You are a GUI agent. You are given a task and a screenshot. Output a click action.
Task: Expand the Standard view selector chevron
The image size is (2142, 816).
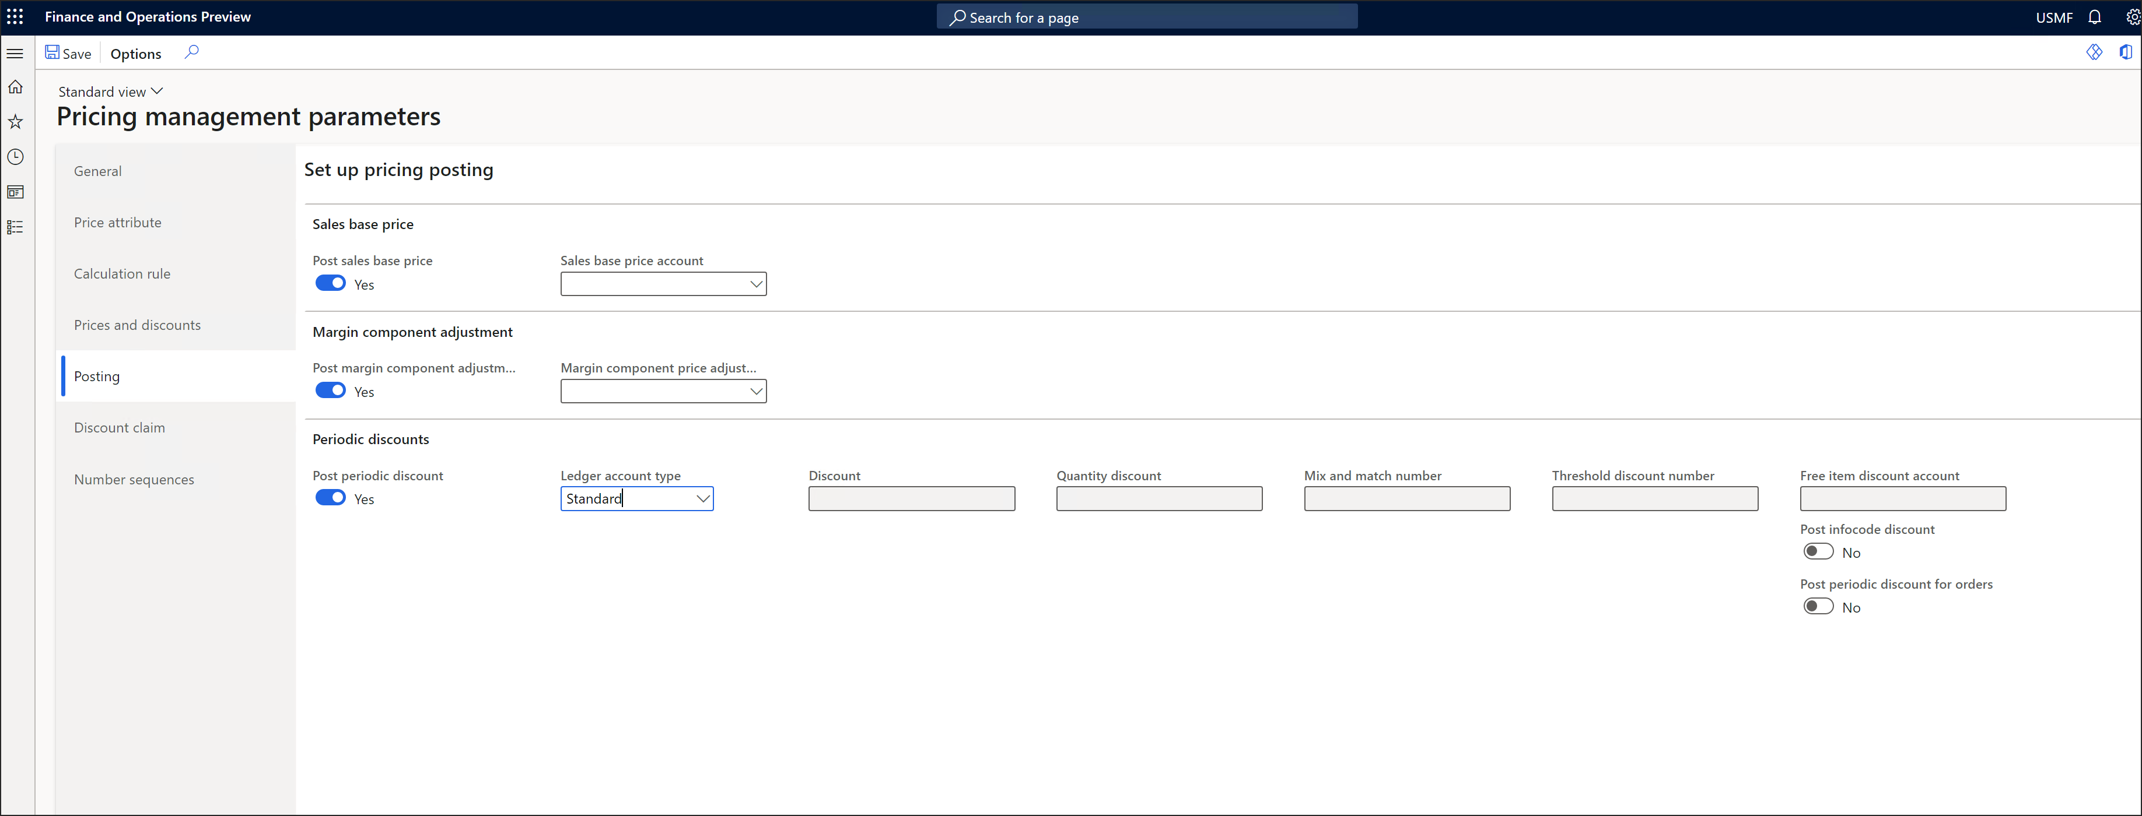(x=157, y=90)
